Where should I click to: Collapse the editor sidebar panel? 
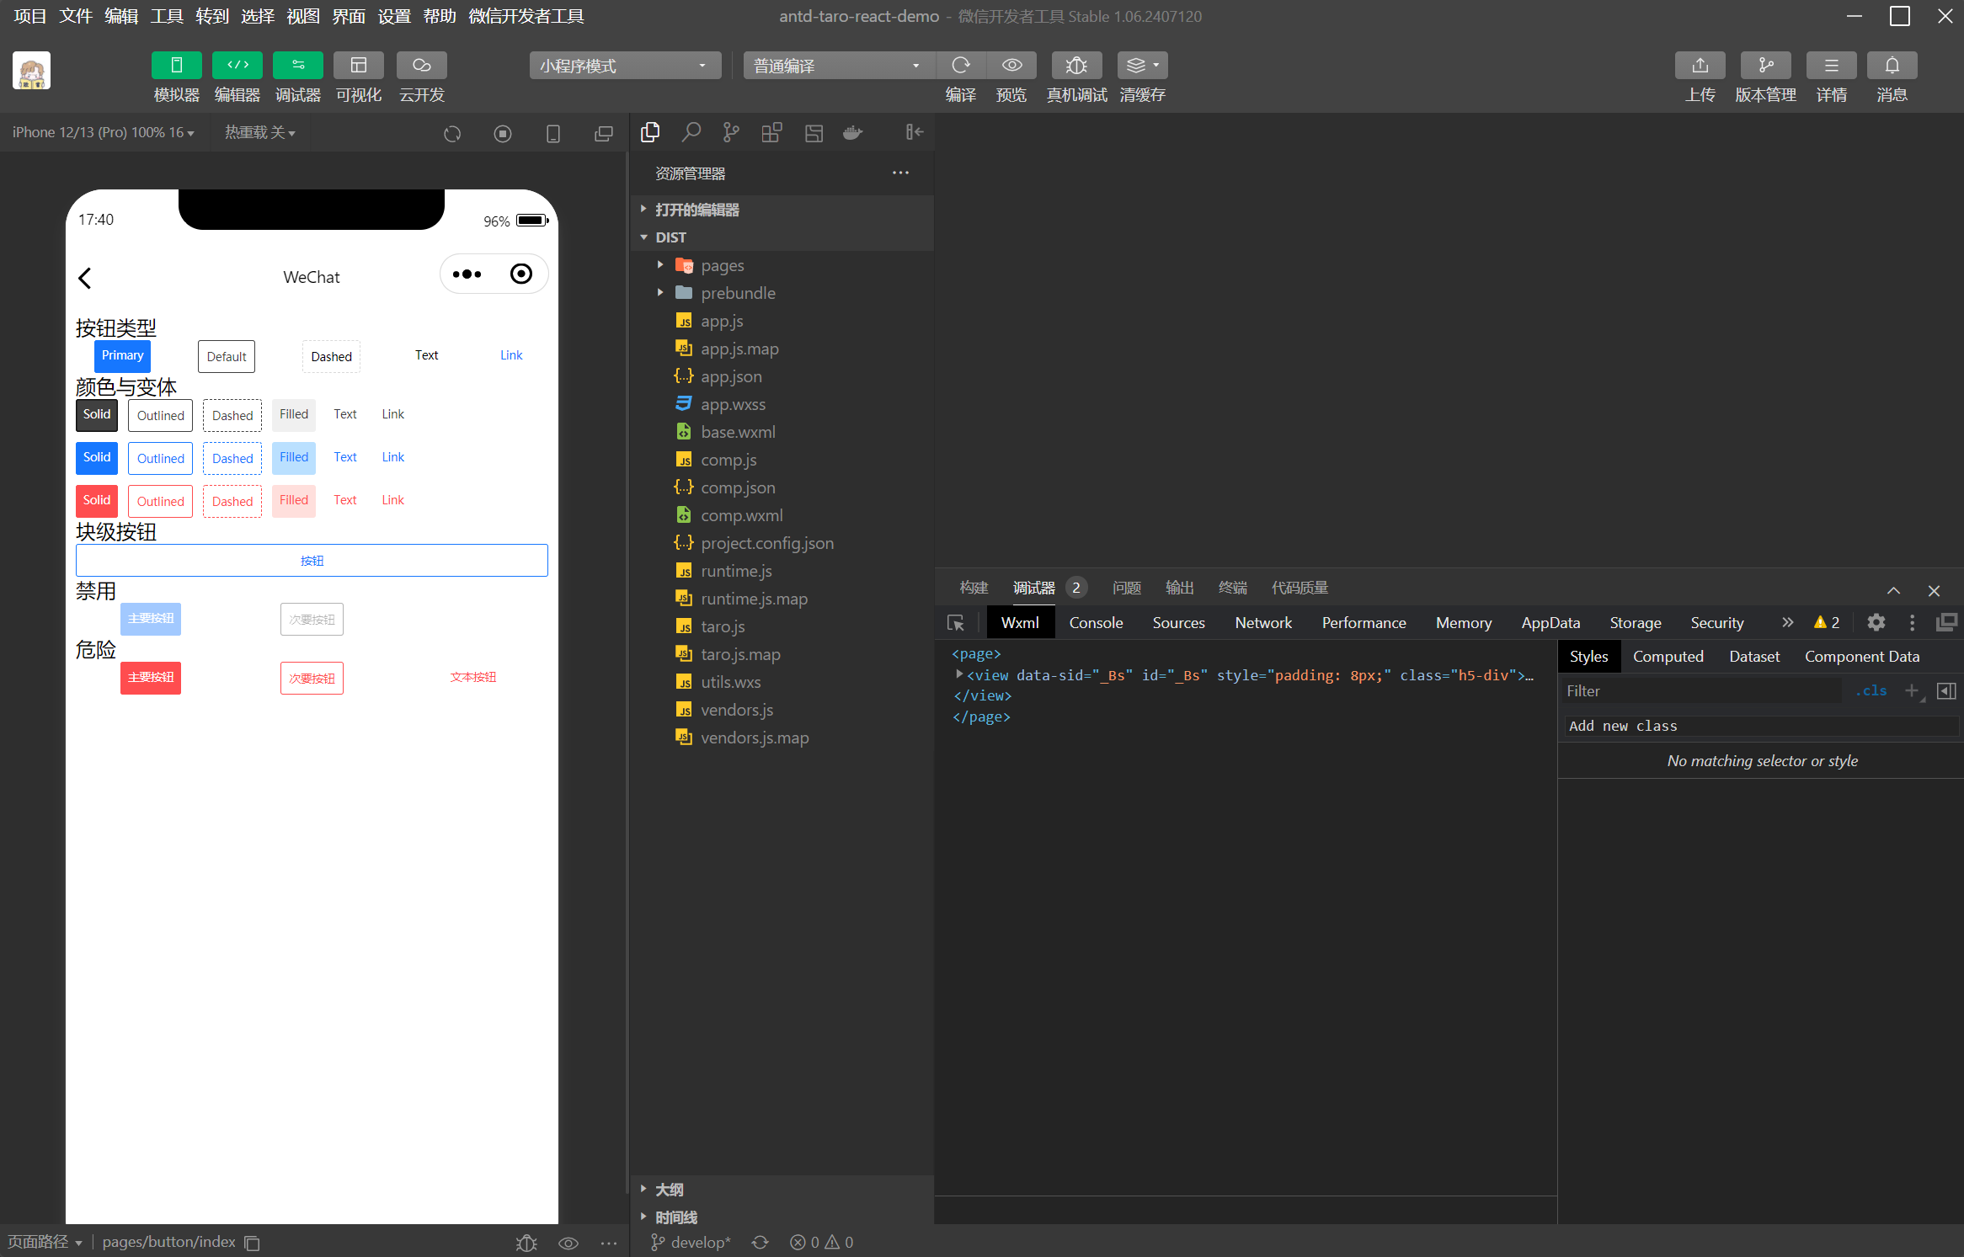(x=915, y=132)
